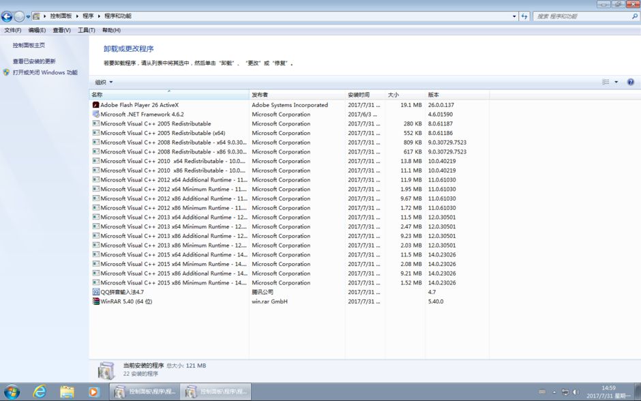641x401 pixels.
Task: Expand the address bar history dropdown
Action: coord(514,16)
